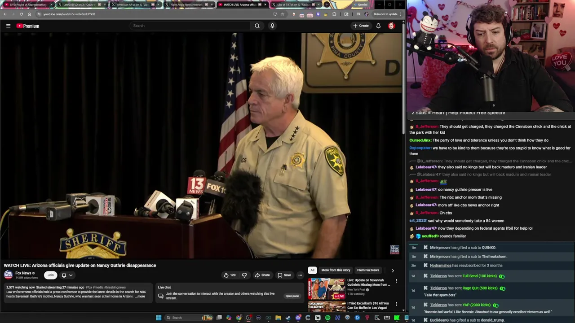The image size is (575, 323).
Task: Bookmark page with the star icon
Action: point(282,14)
